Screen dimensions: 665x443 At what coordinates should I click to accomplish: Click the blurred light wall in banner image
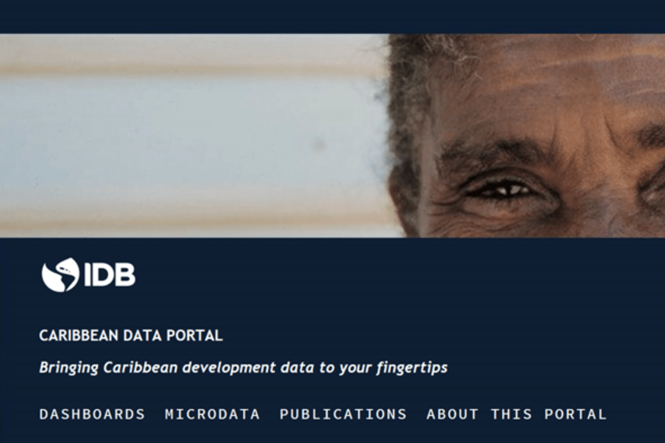(185, 134)
